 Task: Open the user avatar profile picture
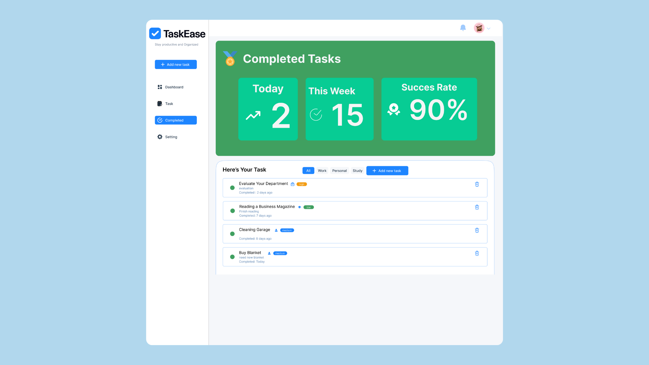click(x=479, y=28)
